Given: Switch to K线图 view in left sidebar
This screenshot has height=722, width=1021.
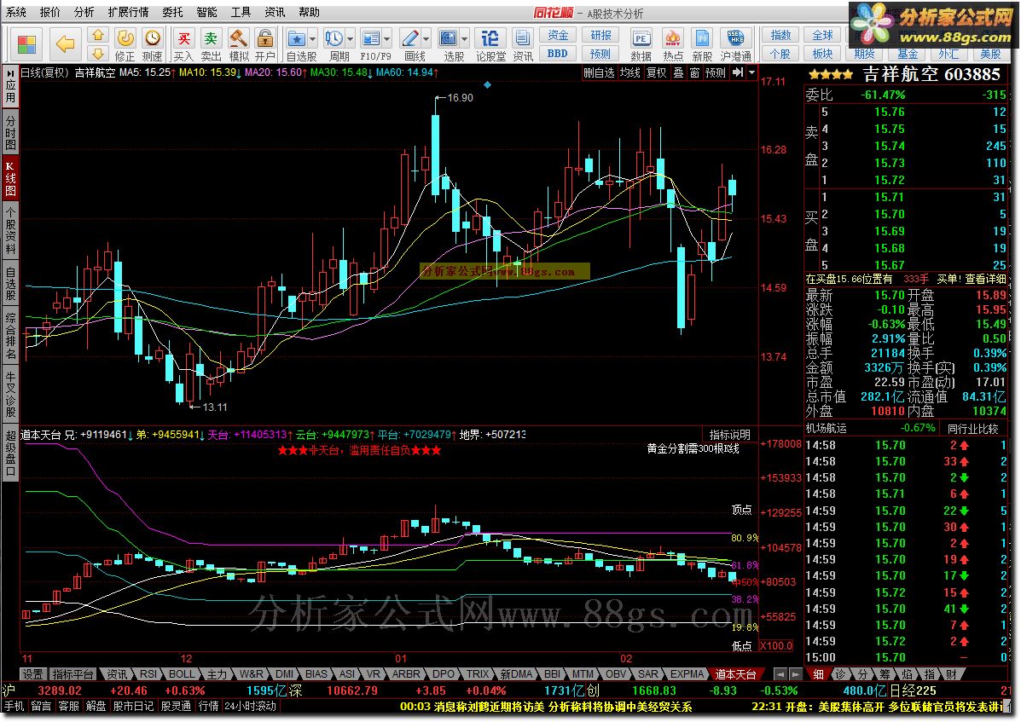Looking at the screenshot, I should 10,178.
